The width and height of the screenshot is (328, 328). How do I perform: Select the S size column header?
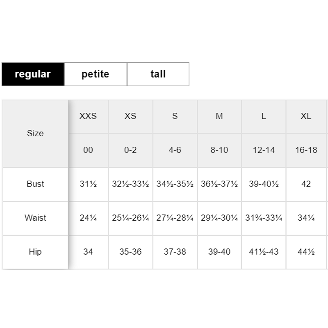175,116
